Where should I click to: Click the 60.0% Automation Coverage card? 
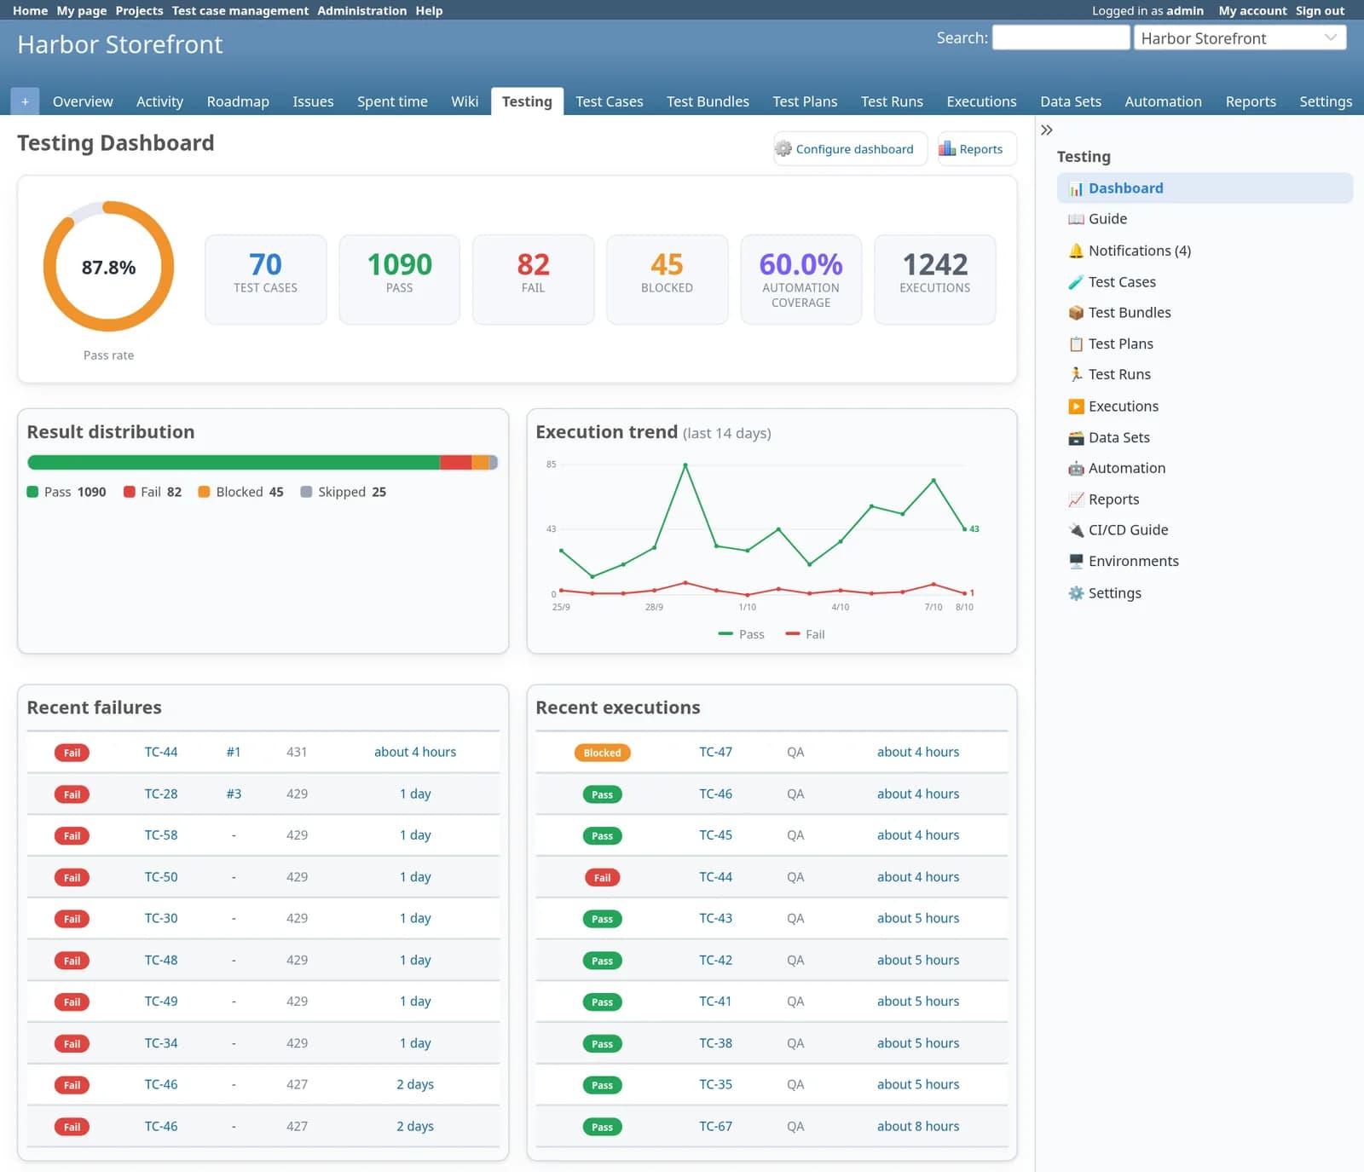pyautogui.click(x=800, y=280)
